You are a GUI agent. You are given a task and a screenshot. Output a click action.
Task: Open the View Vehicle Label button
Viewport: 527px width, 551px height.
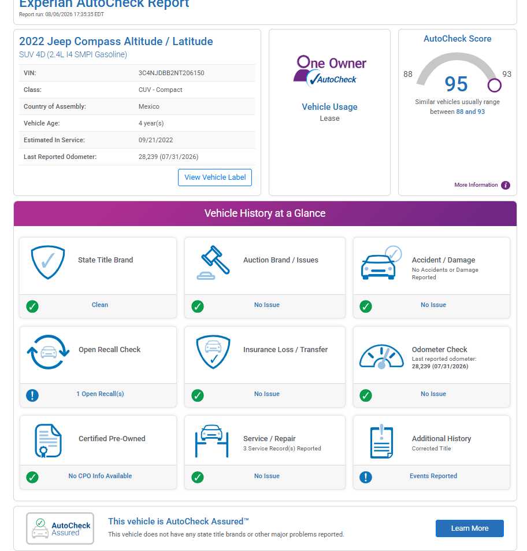215,177
